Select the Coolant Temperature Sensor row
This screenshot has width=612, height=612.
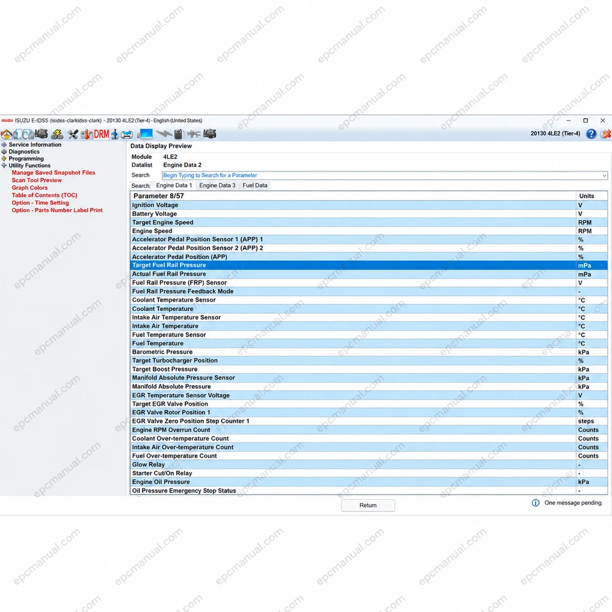[x=368, y=300]
